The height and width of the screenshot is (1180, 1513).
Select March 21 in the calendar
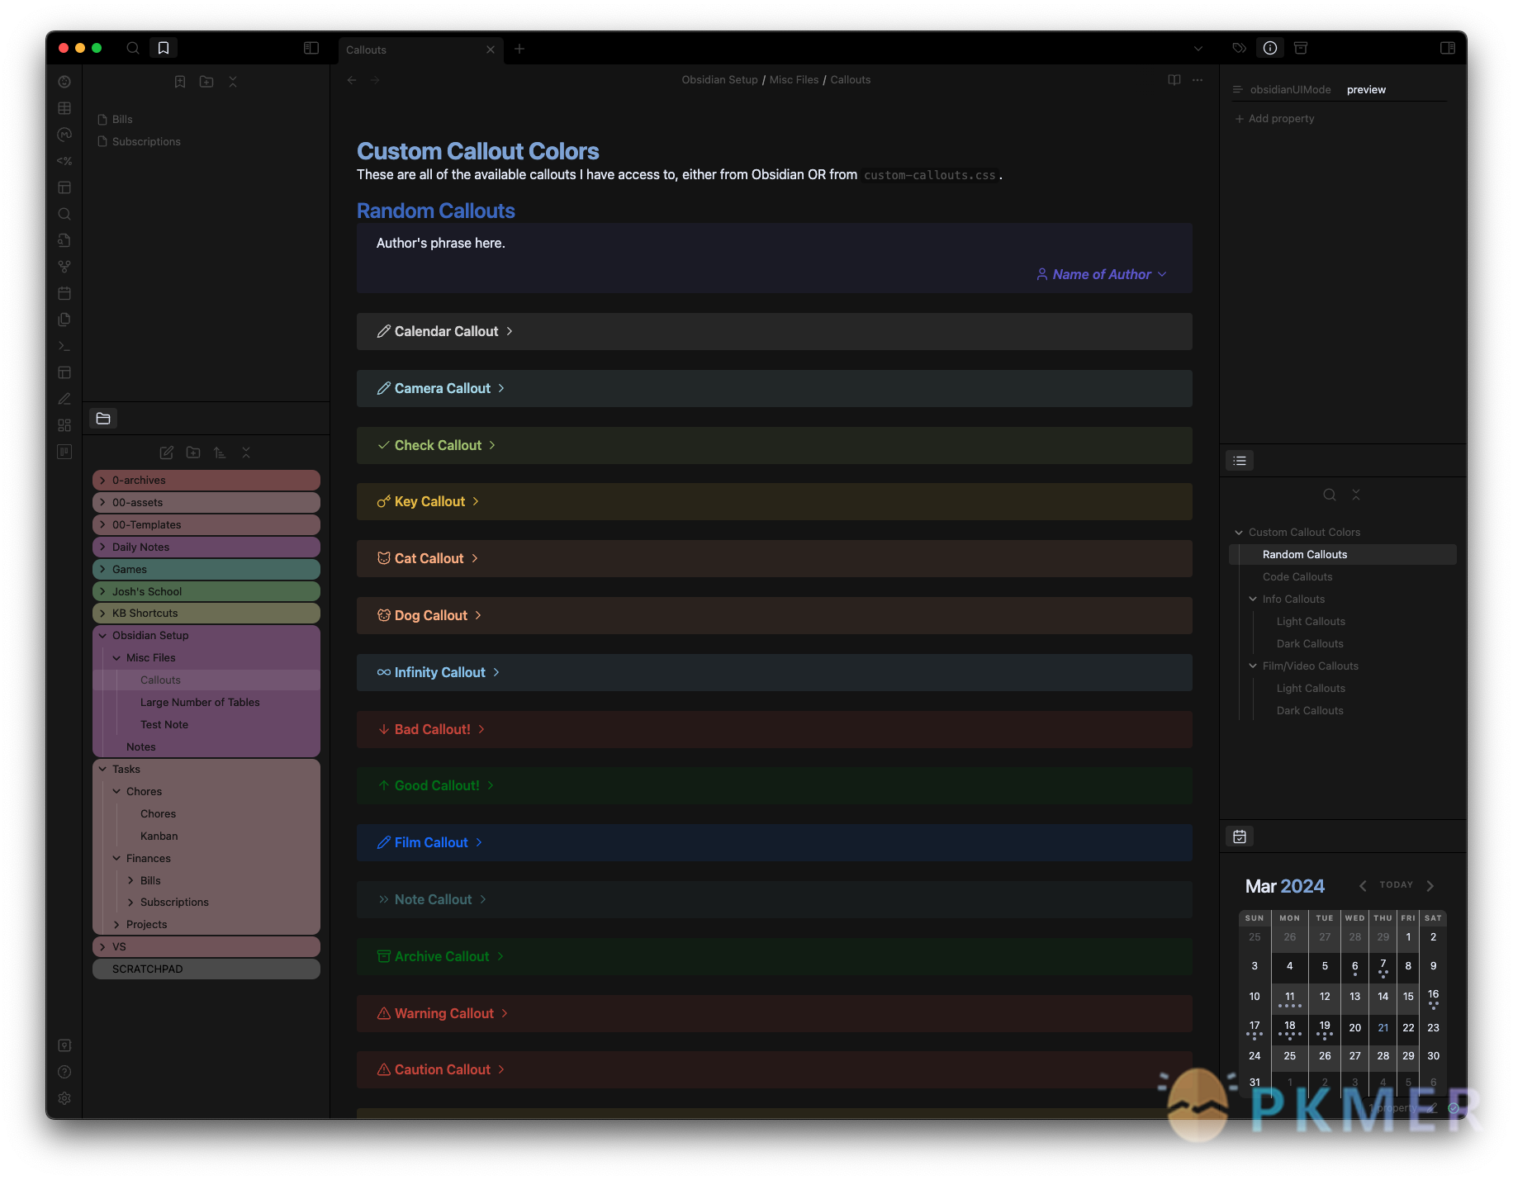click(x=1383, y=1027)
